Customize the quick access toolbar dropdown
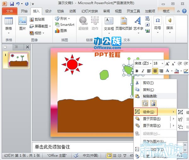 click(33, 4)
